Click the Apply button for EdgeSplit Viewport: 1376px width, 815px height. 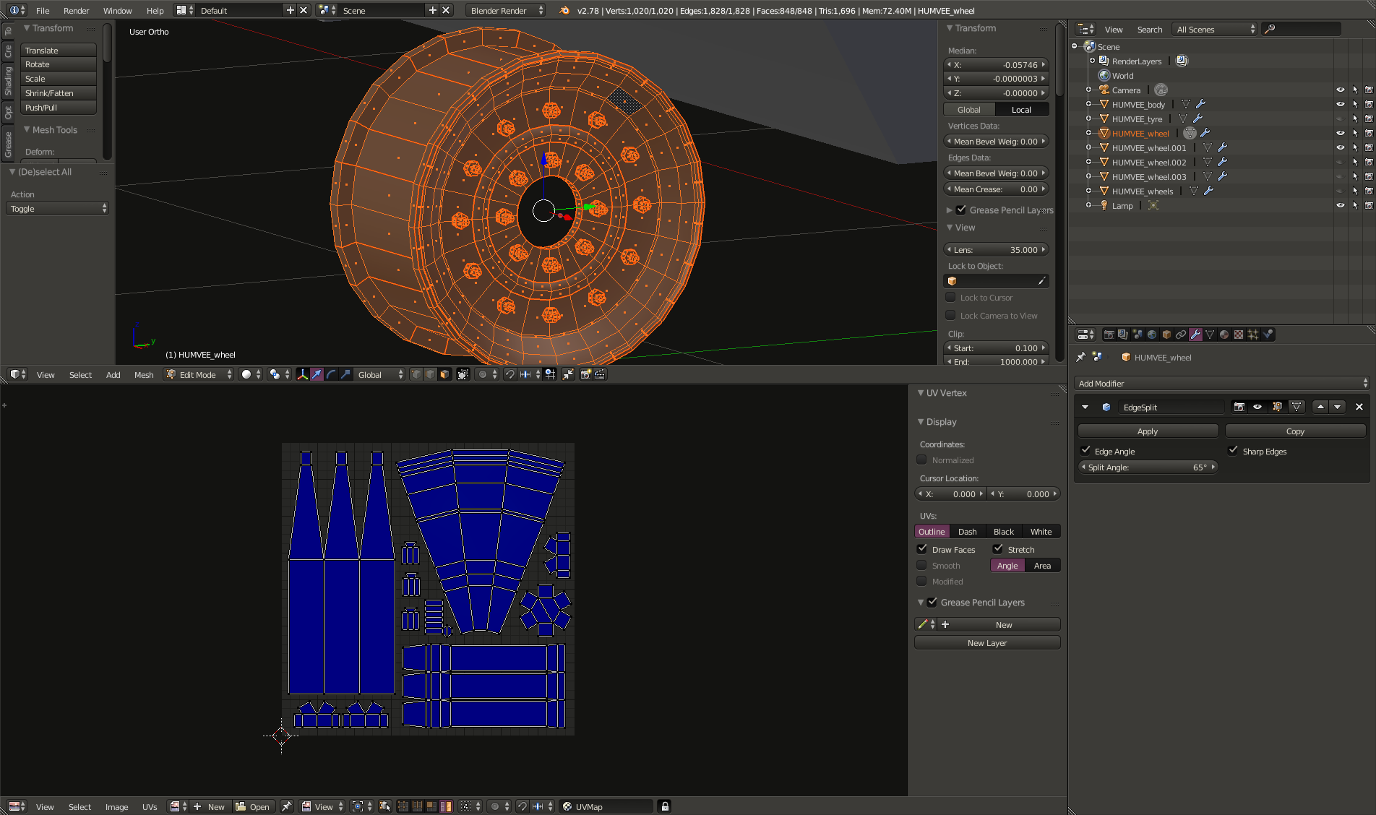tap(1148, 431)
